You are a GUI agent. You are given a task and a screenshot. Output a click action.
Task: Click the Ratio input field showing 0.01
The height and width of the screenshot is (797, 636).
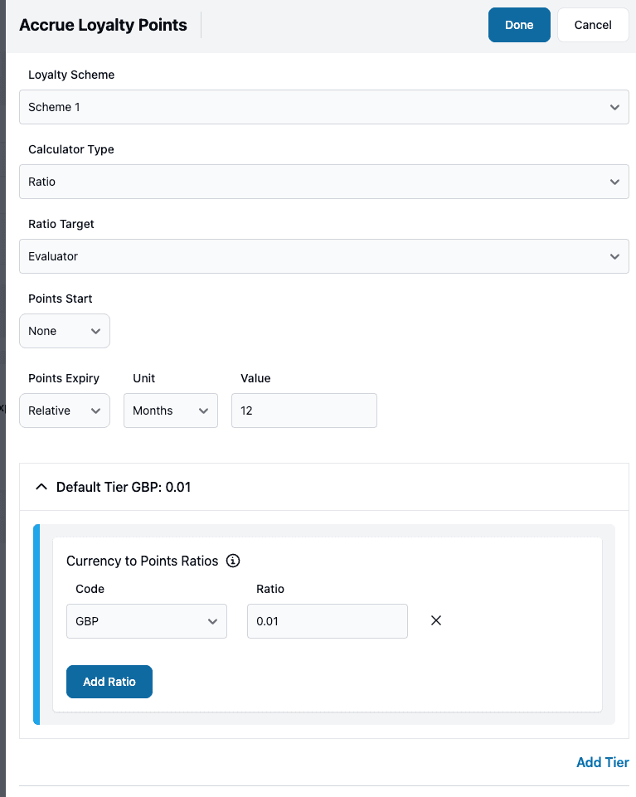[327, 620]
